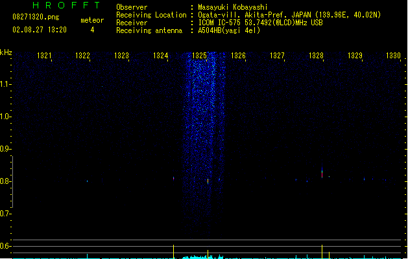Click the 1325 time axis label
408x259 pixels.
tap(199, 55)
